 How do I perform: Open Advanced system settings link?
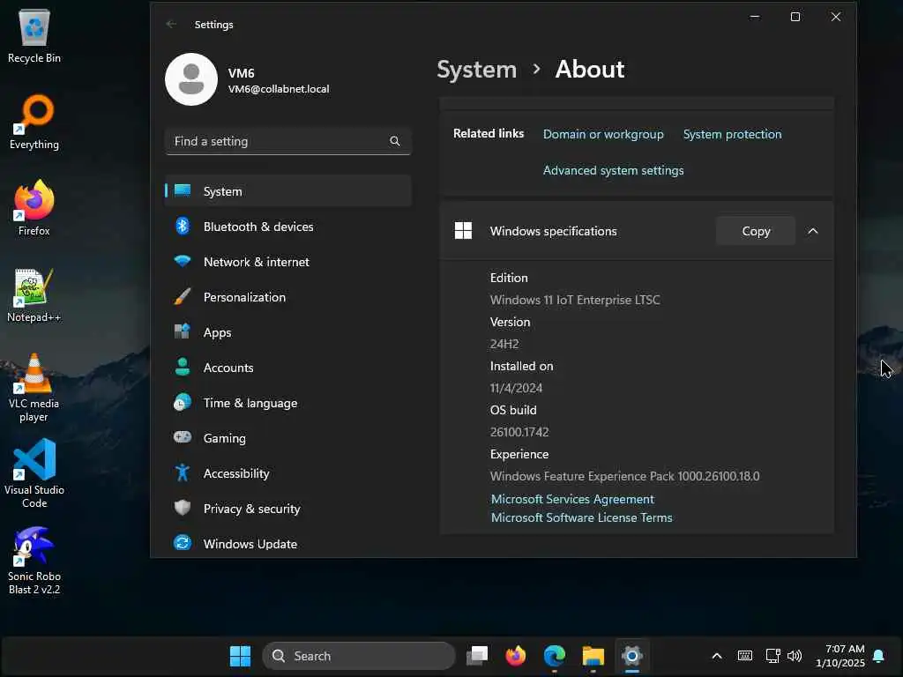(614, 170)
